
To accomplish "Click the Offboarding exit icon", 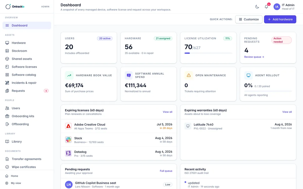I will point(7,124).
